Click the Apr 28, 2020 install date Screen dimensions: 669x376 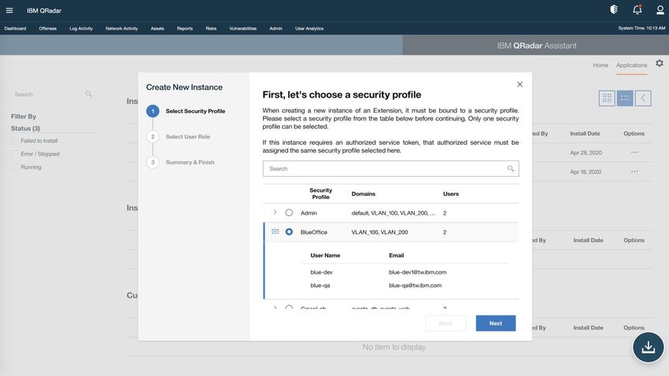coord(586,153)
